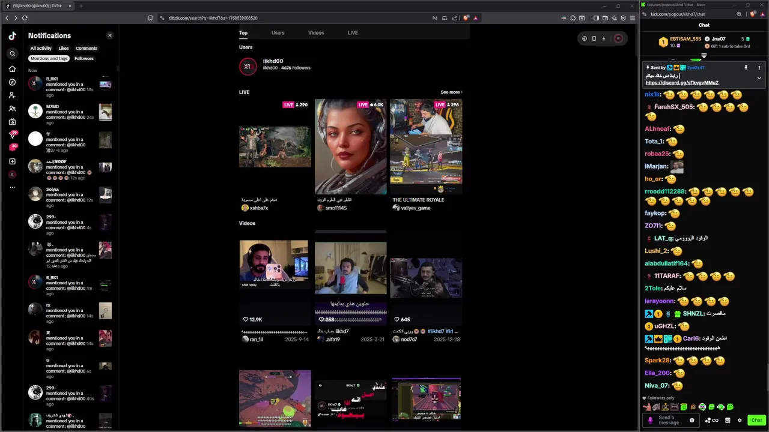Switch to the Users search tab

pyautogui.click(x=278, y=33)
